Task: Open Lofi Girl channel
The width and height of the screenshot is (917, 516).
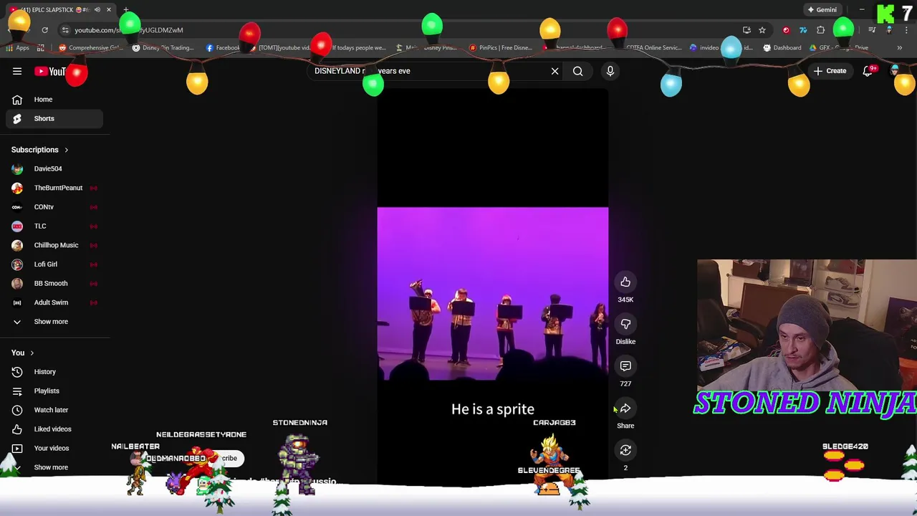Action: (x=54, y=264)
